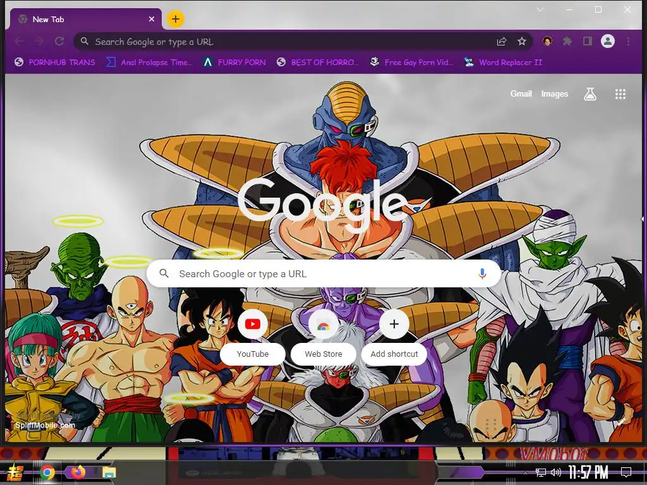The image size is (647, 485).
Task: Toggle the side panel
Action: tap(588, 41)
